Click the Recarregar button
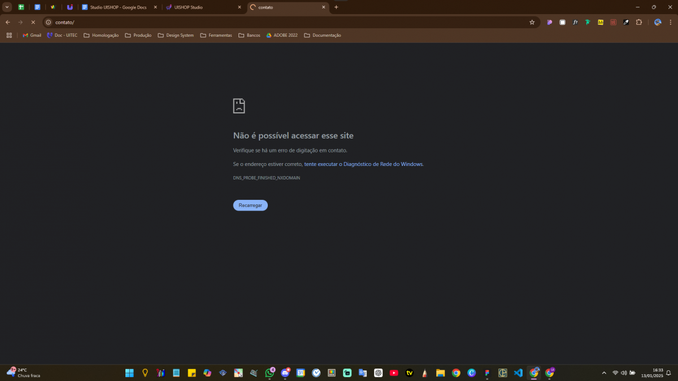Screen dimensions: 678x381 [250, 205]
